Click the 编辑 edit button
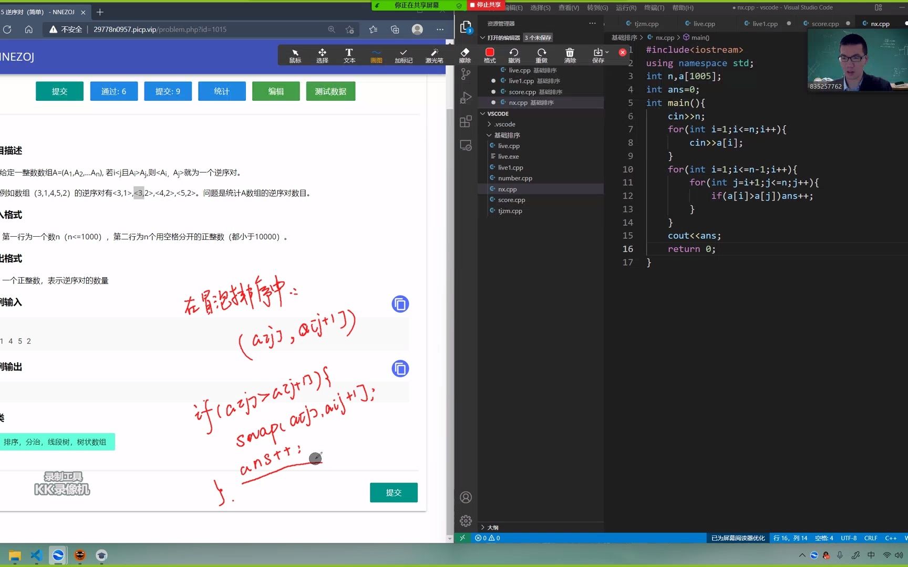 [x=276, y=91]
